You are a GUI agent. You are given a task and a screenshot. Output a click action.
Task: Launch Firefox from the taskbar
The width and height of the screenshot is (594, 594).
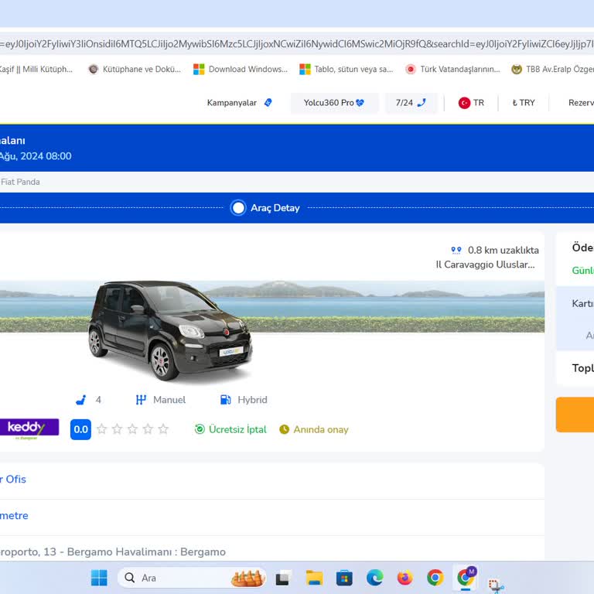click(405, 578)
